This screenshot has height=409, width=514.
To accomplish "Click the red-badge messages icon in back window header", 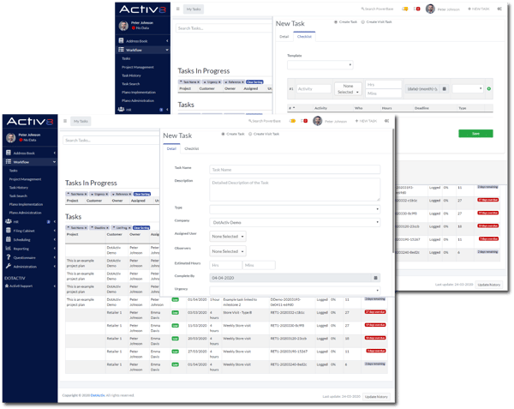I will (417, 9).
